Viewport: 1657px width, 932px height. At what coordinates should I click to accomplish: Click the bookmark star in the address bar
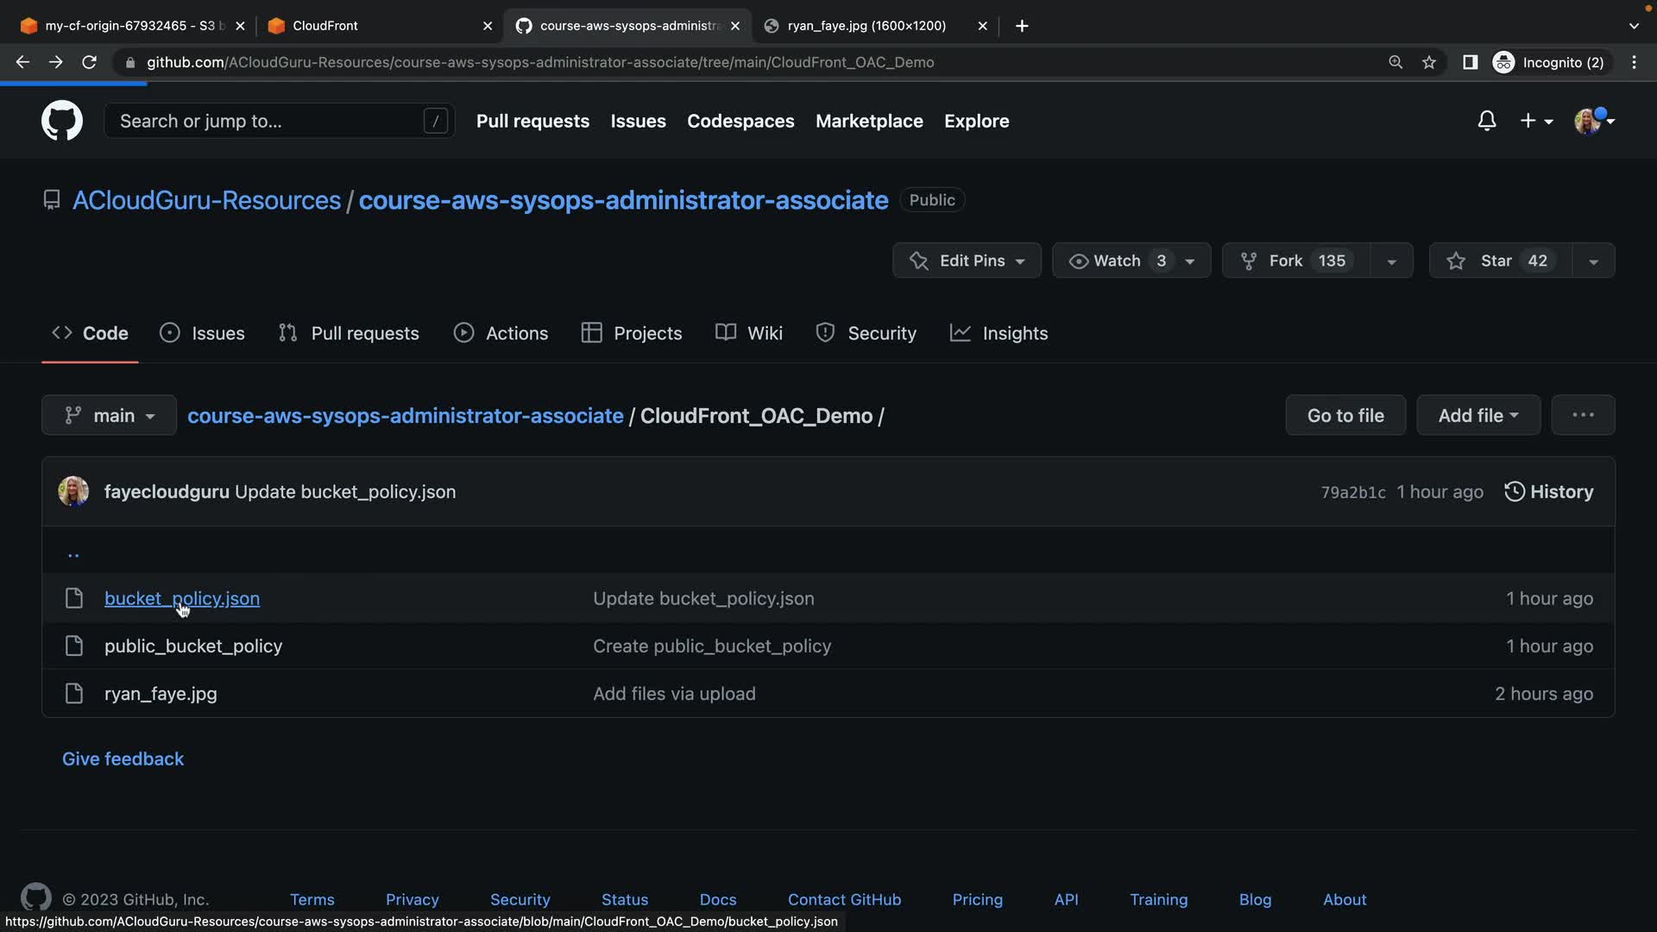[1429, 62]
